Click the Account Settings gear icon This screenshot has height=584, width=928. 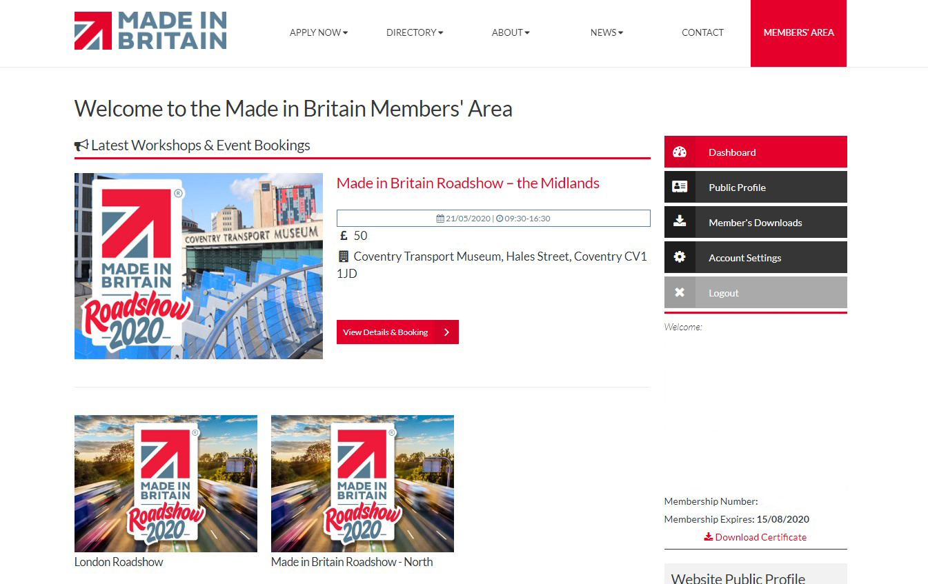[680, 257]
